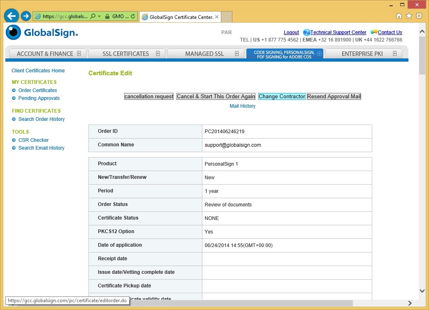This screenshot has height=310, width=429.
Task: Click the Product value PersonalSign 1
Action: click(221, 164)
